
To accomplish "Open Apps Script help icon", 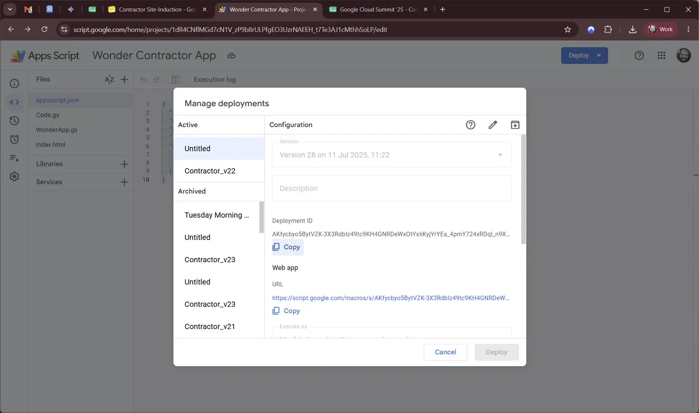I will tap(639, 56).
